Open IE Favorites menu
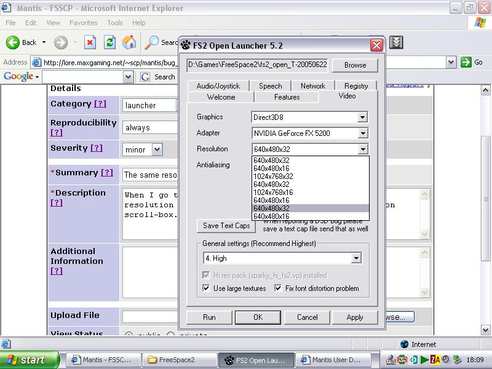492x369 pixels. pyautogui.click(x=84, y=23)
